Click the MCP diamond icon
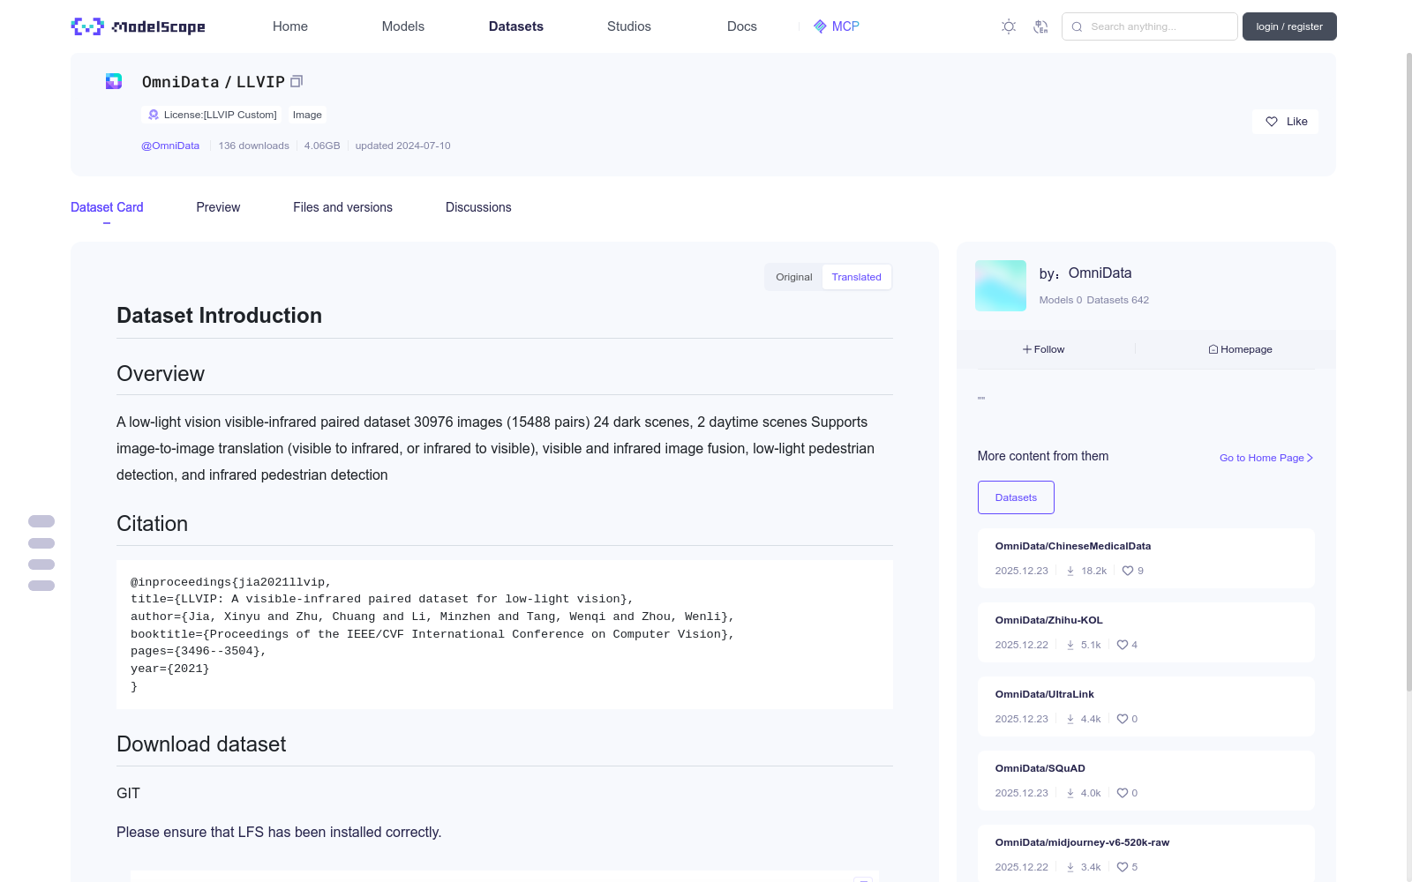The height and width of the screenshot is (882, 1412). pyautogui.click(x=820, y=26)
